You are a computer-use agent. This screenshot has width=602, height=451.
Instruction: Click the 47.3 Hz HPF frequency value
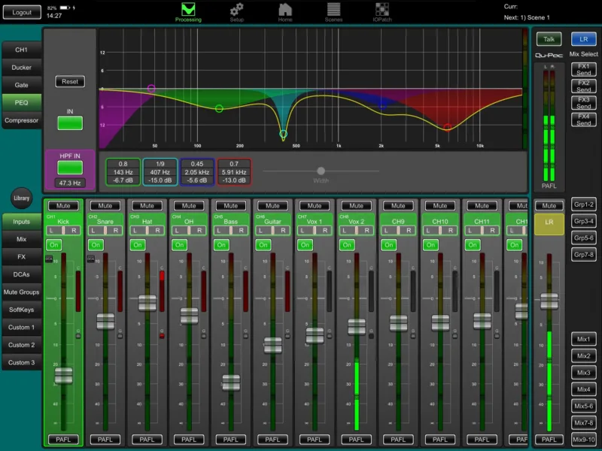click(70, 183)
